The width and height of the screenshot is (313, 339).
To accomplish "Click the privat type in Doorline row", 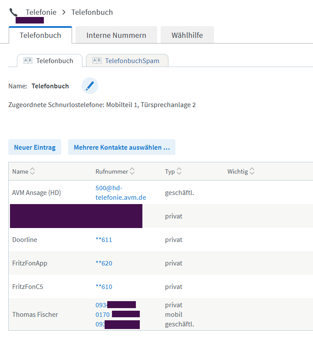I will tap(174, 240).
